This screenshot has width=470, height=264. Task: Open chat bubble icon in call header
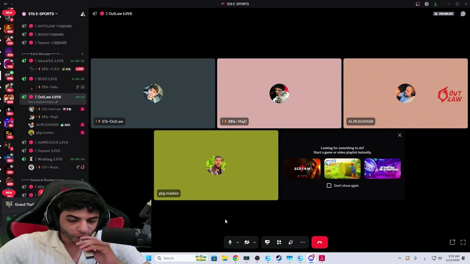pos(463,14)
